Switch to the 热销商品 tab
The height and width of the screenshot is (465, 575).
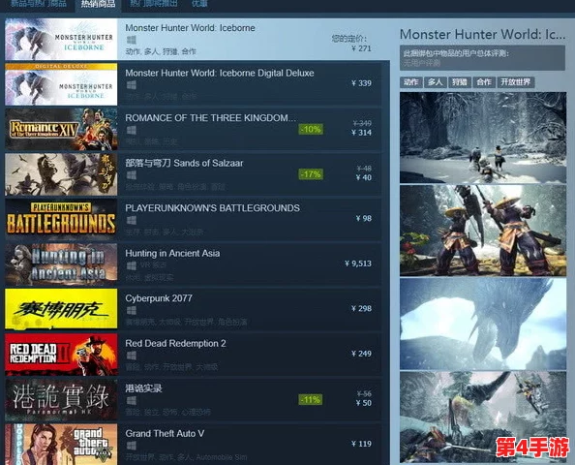[x=98, y=5]
